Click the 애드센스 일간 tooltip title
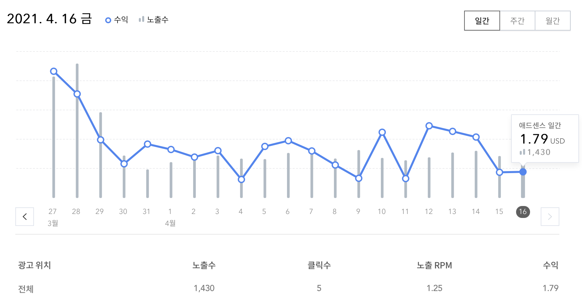Viewport: 582px width, 307px height. 540,125
